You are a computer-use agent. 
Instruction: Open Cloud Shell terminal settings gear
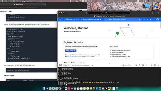pyautogui.click(x=140, y=65)
